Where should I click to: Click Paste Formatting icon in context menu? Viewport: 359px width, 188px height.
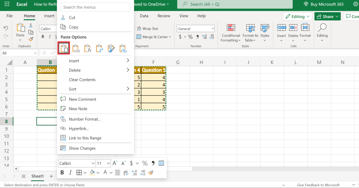pos(111,49)
